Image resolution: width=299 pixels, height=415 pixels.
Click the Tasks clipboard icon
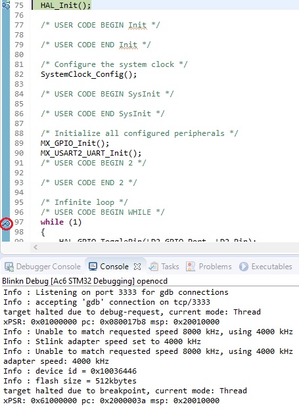[x=153, y=267]
